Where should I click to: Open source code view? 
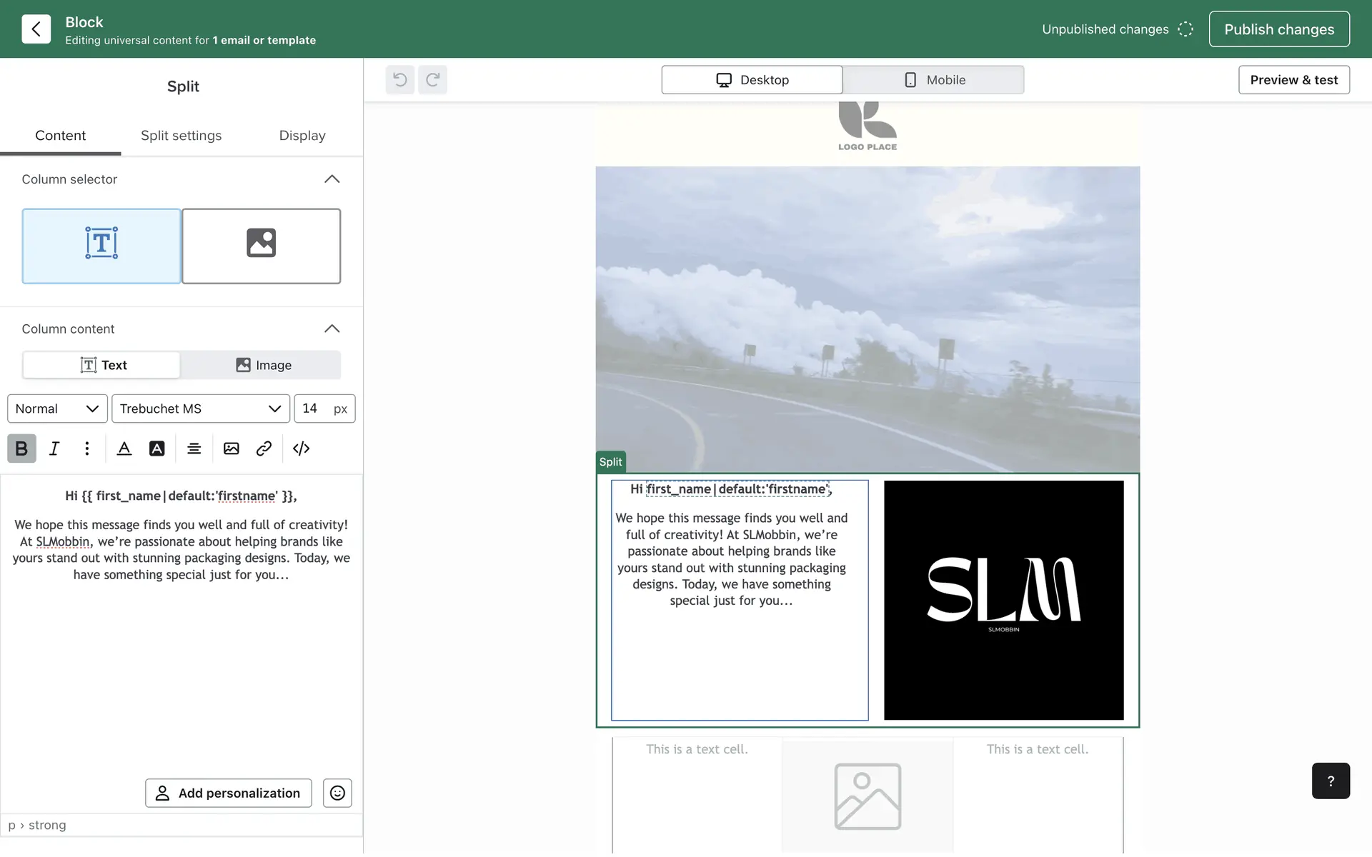pos(301,448)
